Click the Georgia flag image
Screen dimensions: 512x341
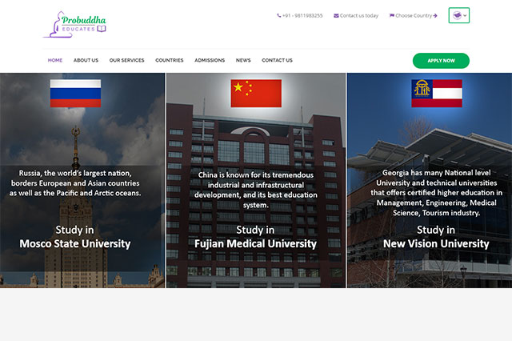(437, 94)
